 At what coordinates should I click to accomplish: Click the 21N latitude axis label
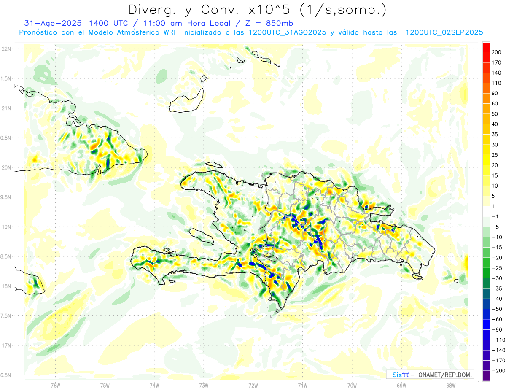coord(6,108)
